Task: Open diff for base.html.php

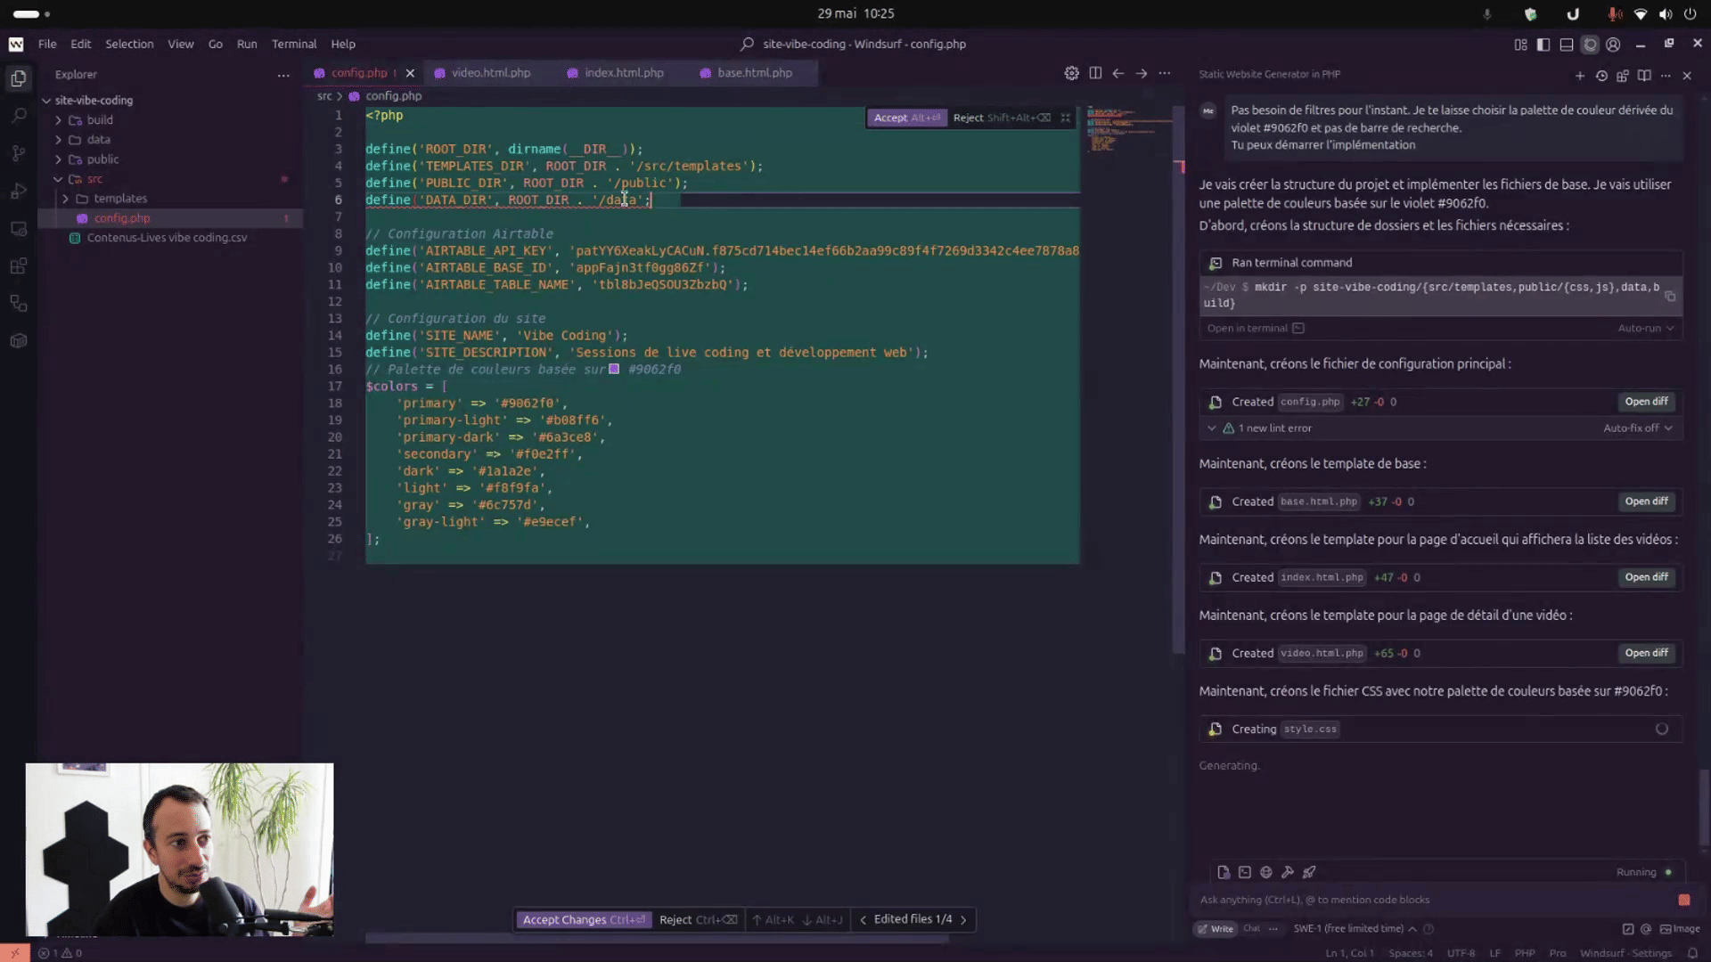Action: point(1645,501)
